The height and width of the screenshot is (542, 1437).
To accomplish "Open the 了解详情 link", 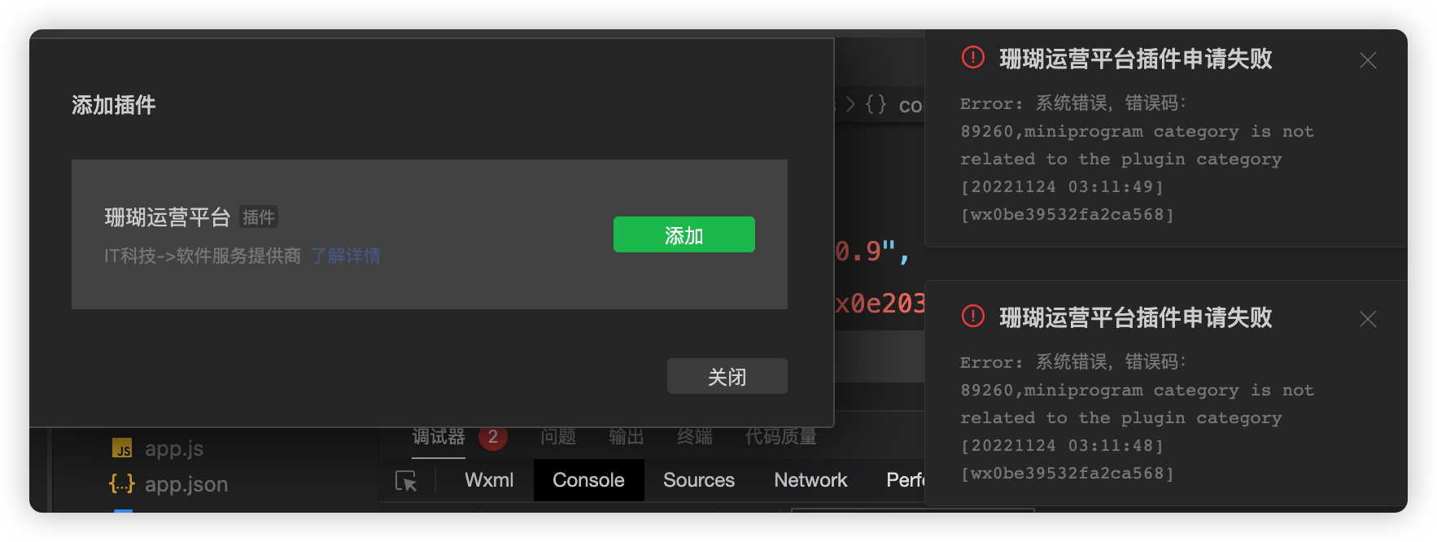I will point(346,256).
